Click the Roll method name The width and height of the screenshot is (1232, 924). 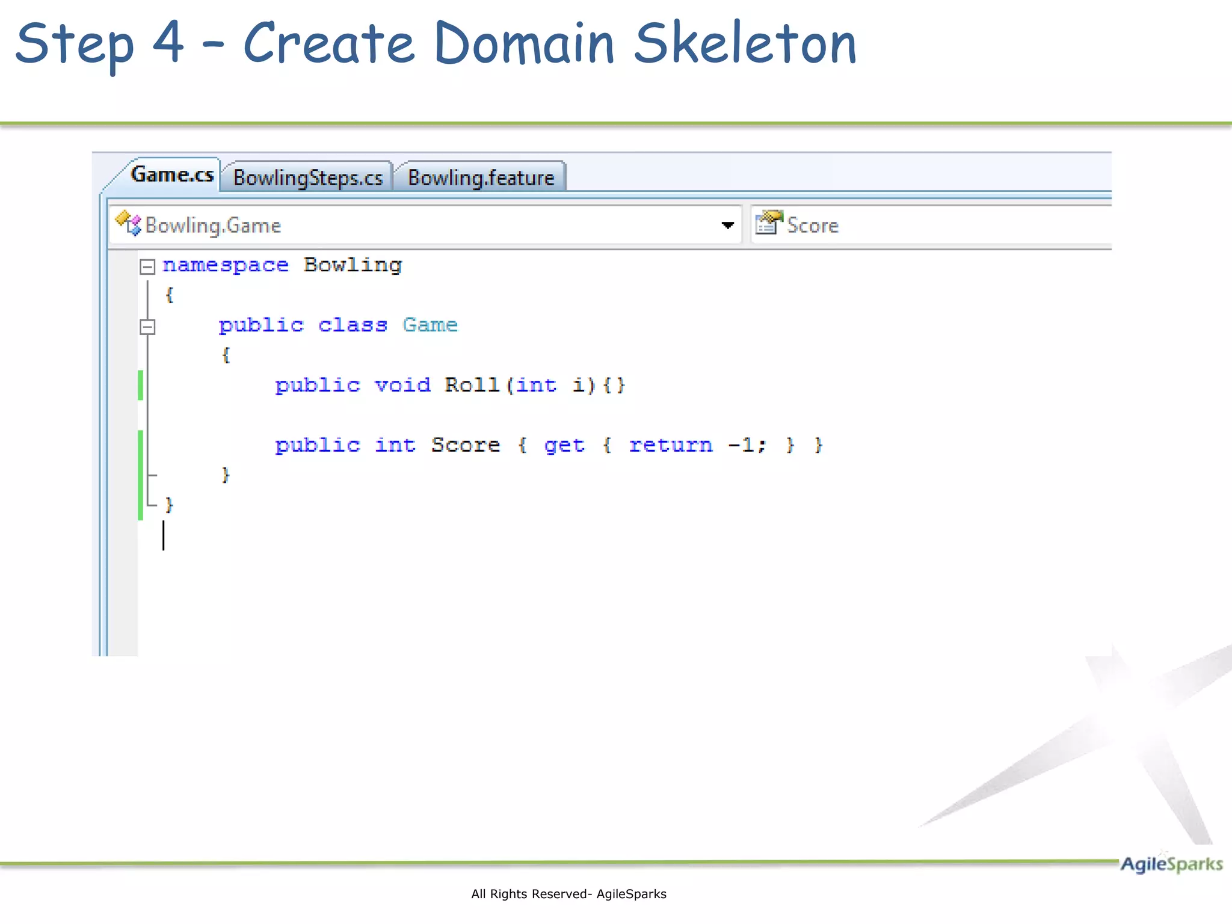pos(472,385)
